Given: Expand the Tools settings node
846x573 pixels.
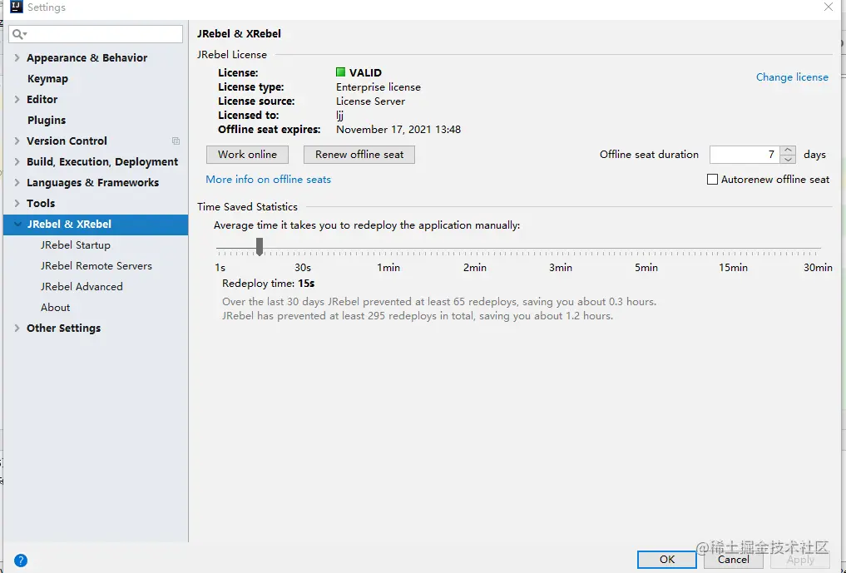Looking at the screenshot, I should pos(17,204).
